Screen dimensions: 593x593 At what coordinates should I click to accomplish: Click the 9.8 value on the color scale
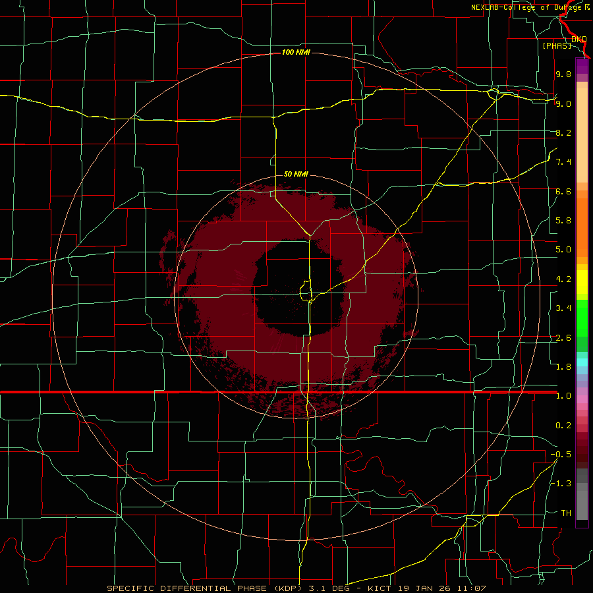pyautogui.click(x=563, y=74)
